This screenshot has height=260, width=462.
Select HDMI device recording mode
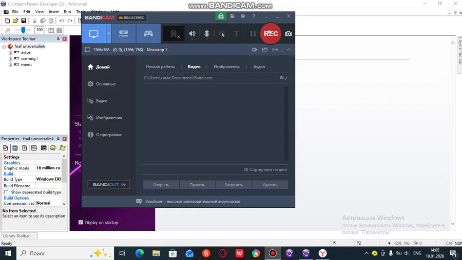pyautogui.click(x=123, y=33)
